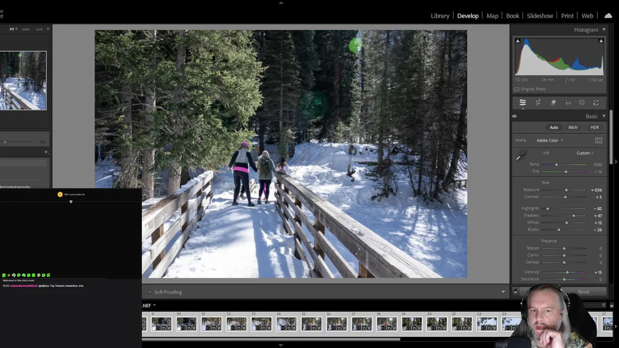
Task: Enable the Original Photo checkbox
Action: click(x=517, y=89)
